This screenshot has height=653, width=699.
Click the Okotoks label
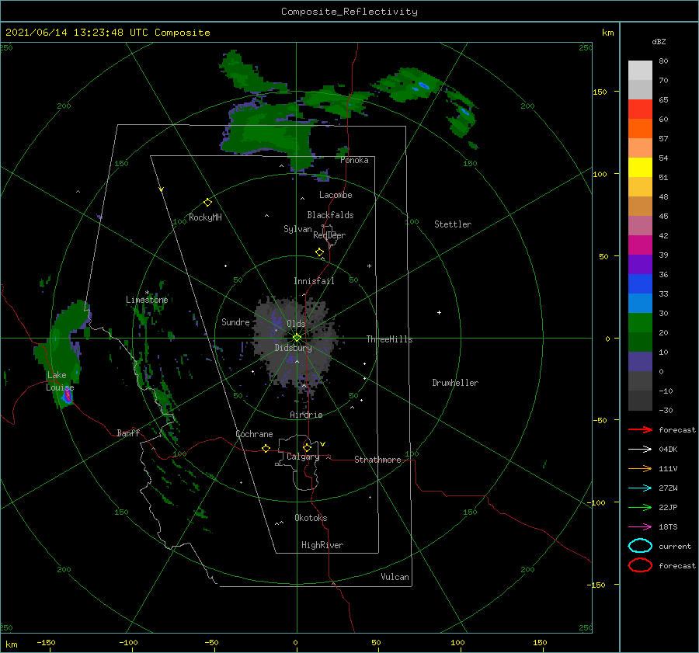click(x=311, y=518)
